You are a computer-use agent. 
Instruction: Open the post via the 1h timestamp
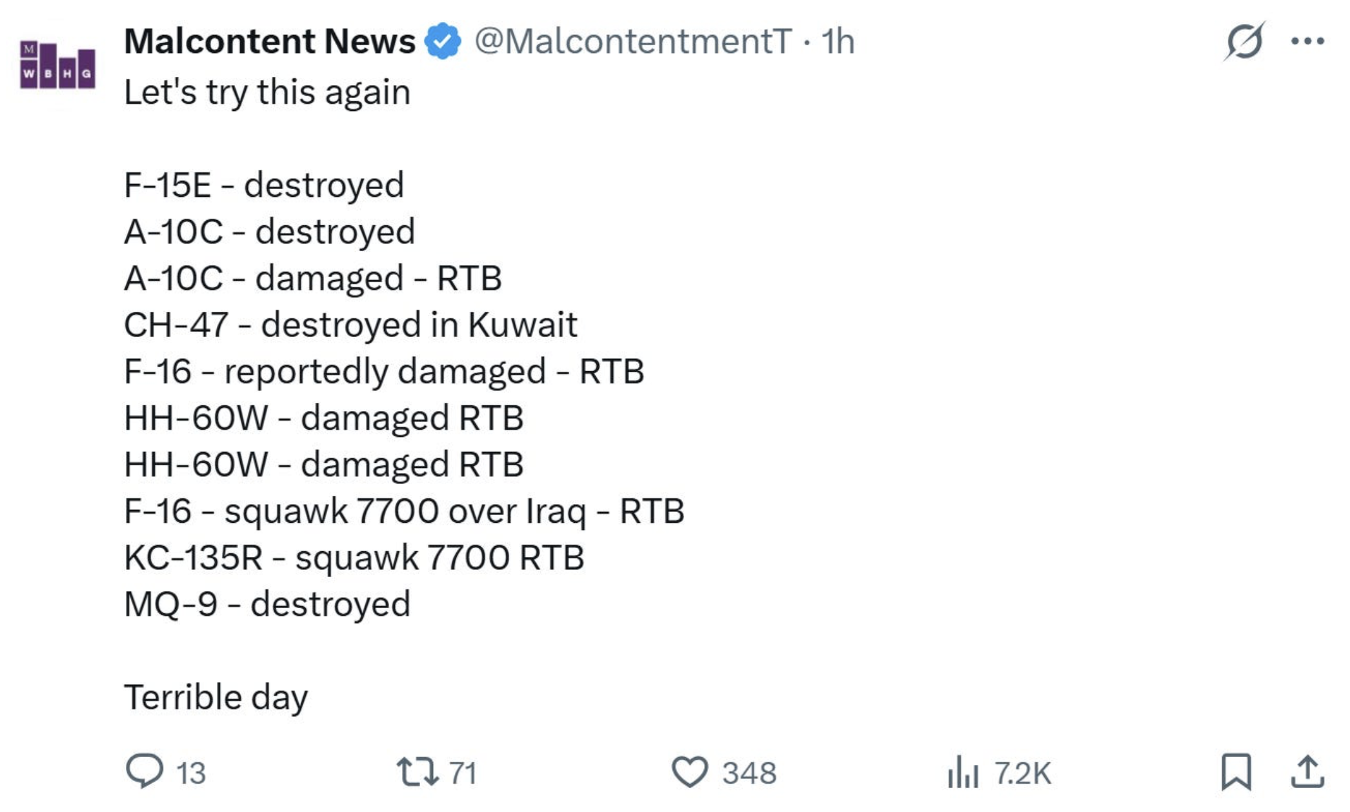838,41
